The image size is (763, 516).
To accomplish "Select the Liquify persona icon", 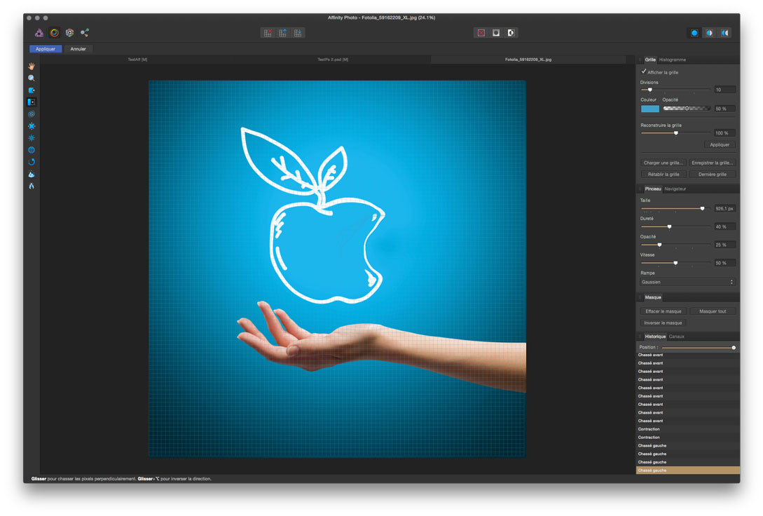I will click(55, 33).
